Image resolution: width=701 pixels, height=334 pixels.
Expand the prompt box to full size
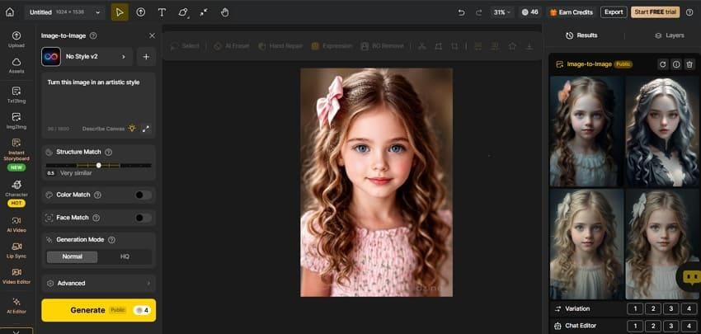[x=146, y=129]
